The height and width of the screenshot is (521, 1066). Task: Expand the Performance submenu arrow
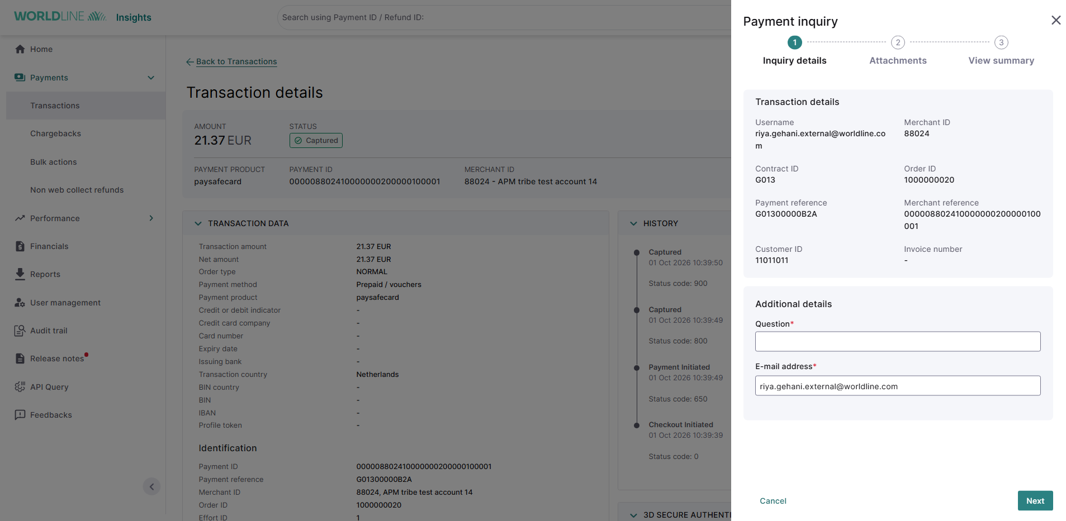pos(151,218)
